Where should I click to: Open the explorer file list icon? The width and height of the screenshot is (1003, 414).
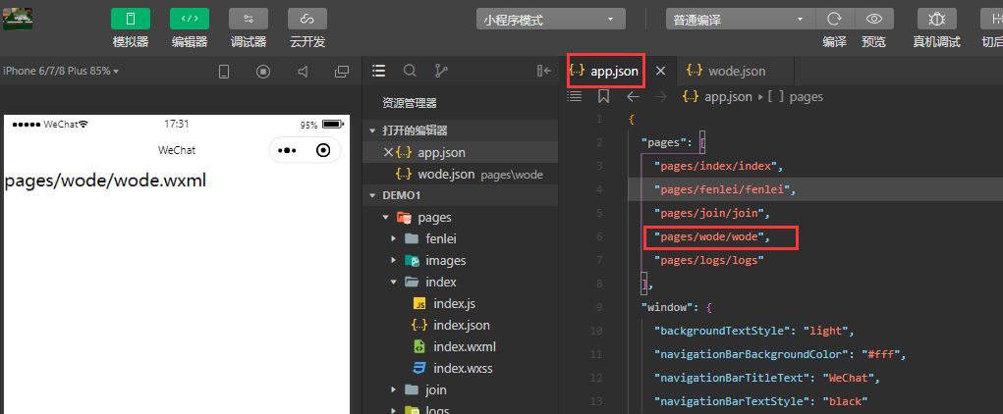click(x=378, y=71)
